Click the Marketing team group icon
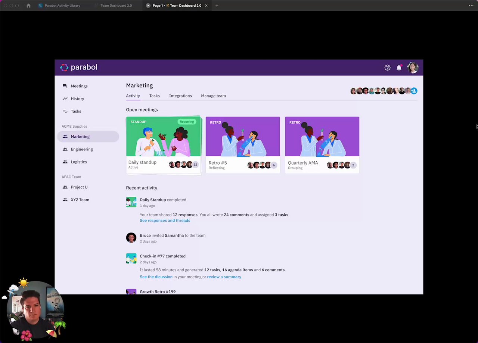This screenshot has width=478, height=343. tap(65, 137)
